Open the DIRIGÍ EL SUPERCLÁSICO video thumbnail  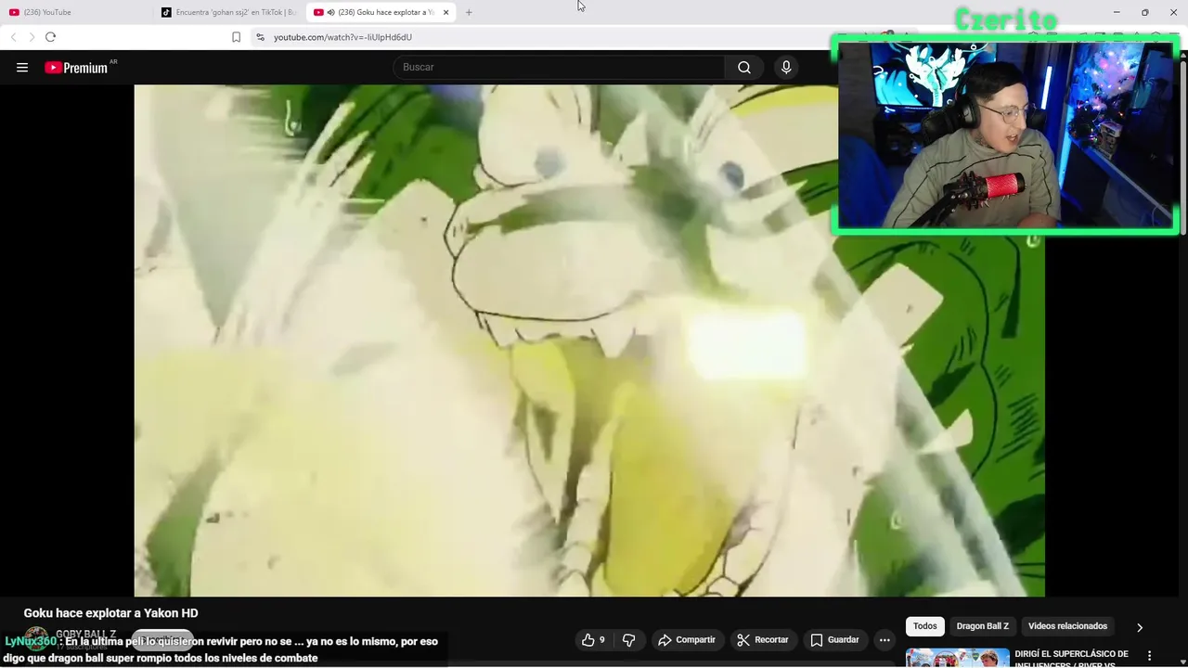coord(958,658)
